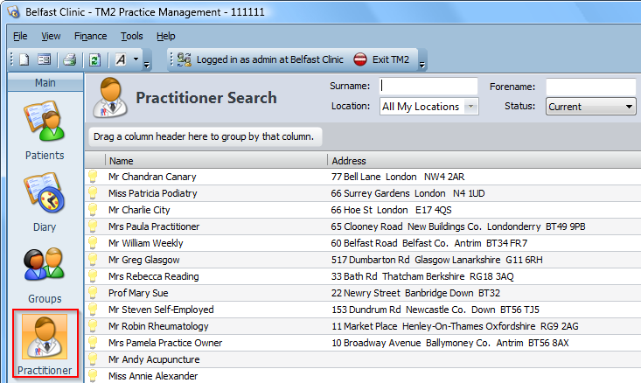
Task: Click address 77 Bell Lane London NW4 2AR
Action: 398,177
